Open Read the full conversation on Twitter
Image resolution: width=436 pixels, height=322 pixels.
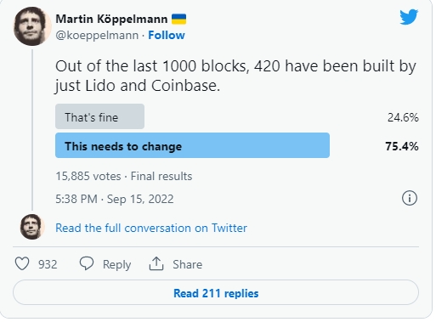tap(151, 228)
